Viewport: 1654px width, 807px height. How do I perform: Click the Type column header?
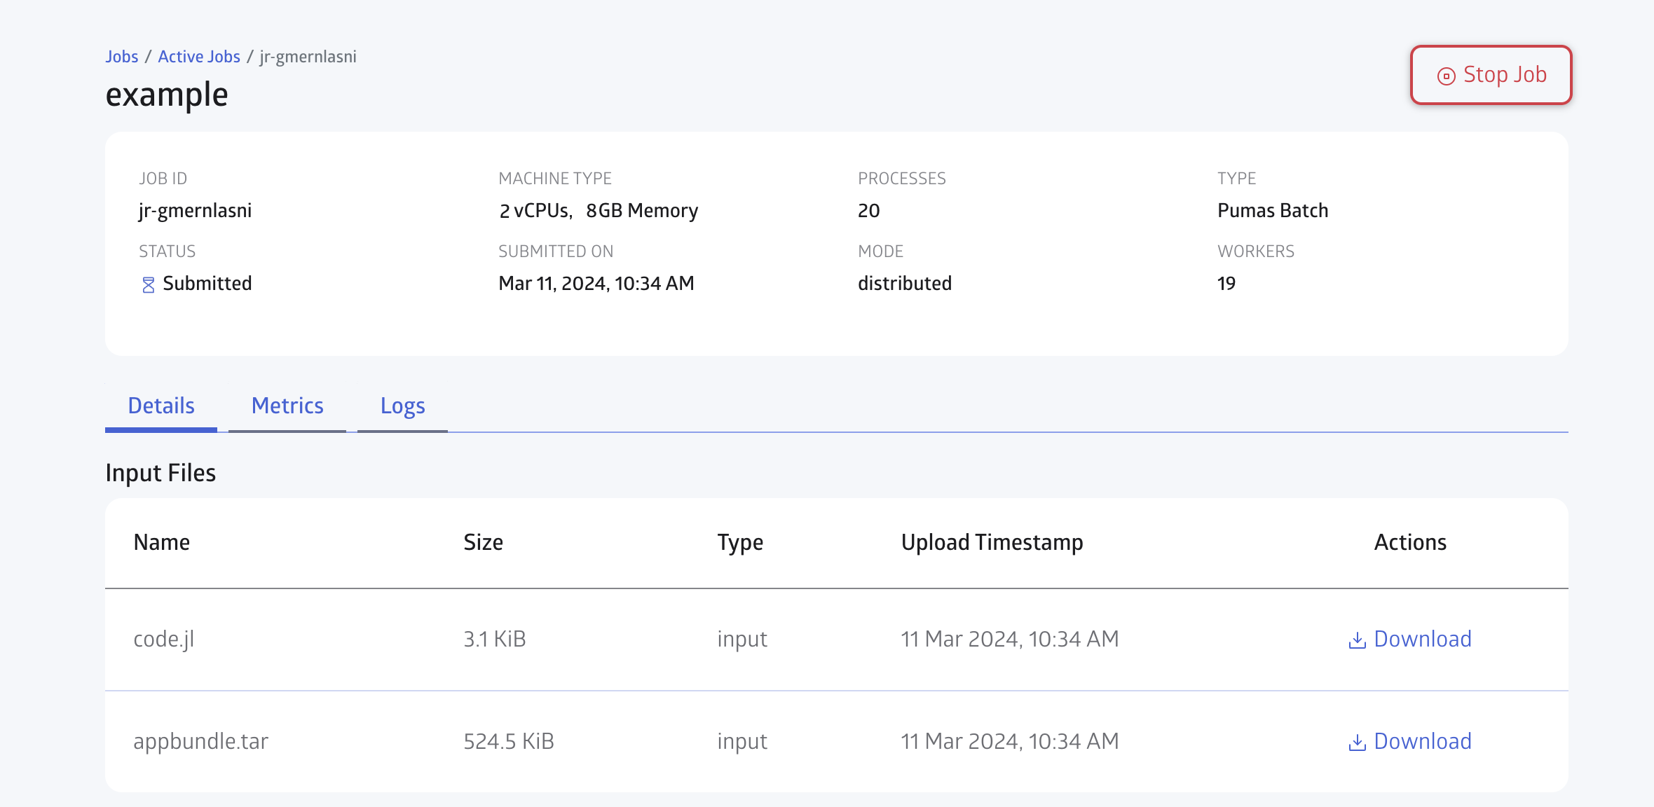tap(740, 542)
